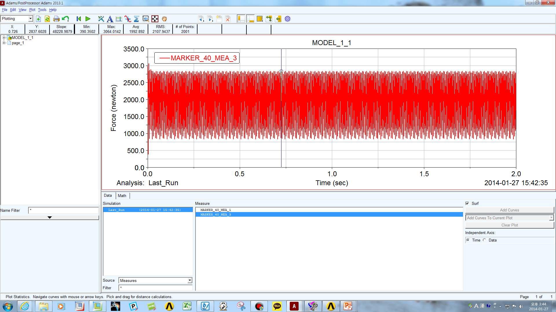Expand the page_1 tree node

pyautogui.click(x=4, y=43)
